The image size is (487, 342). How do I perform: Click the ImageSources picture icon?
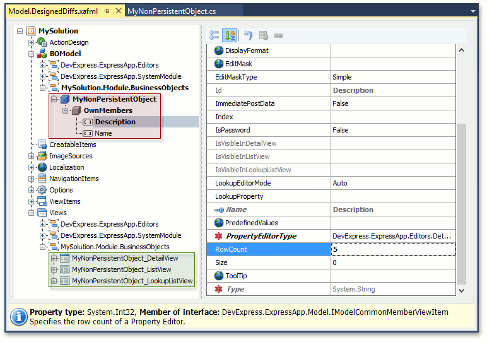42,156
